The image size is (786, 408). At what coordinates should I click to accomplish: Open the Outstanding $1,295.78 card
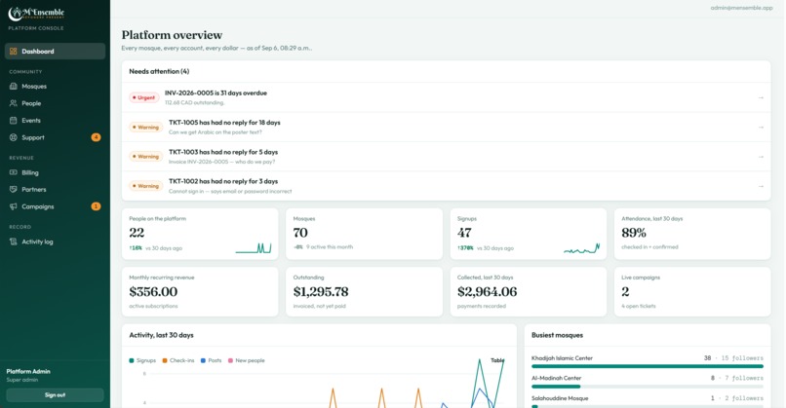pos(364,292)
